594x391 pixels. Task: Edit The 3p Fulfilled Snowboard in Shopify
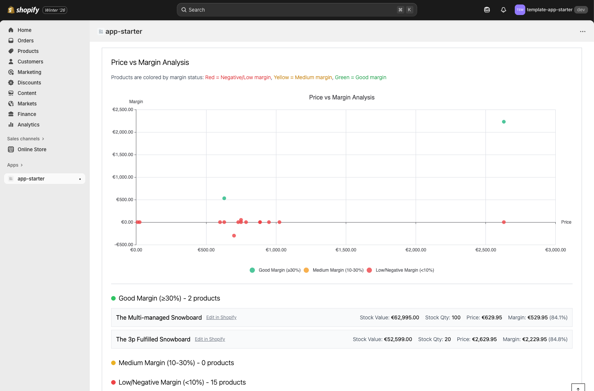click(210, 339)
